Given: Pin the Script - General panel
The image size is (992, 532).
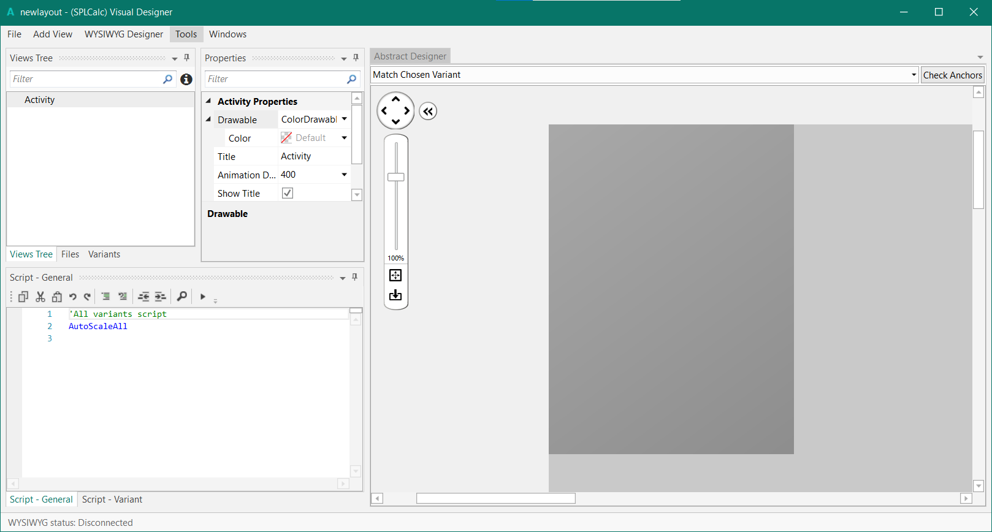Looking at the screenshot, I should [355, 277].
